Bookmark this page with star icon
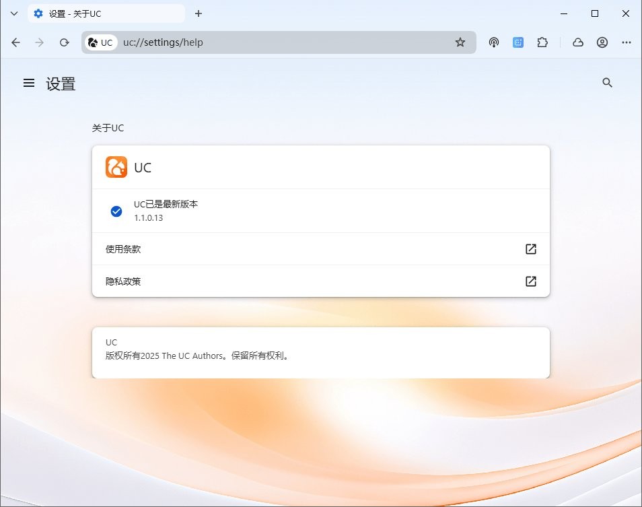The height and width of the screenshot is (507, 642). (x=460, y=42)
